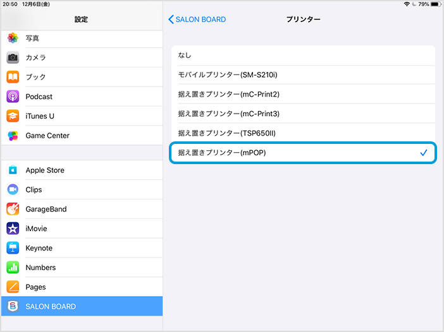Tap the Apple Store icon
This screenshot has width=444, height=332.
coord(13,170)
